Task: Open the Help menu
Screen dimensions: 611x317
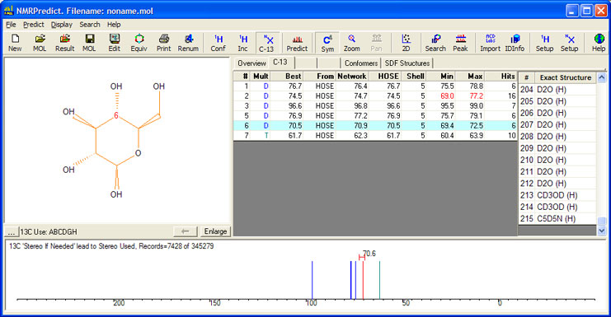Action: (x=114, y=25)
